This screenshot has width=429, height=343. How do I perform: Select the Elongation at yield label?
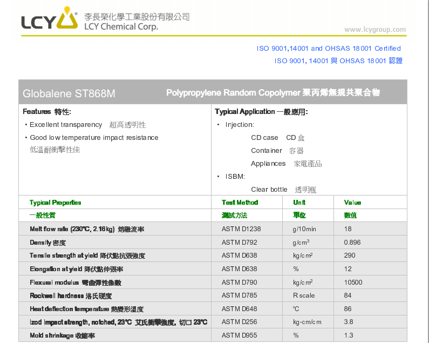[x=76, y=269]
